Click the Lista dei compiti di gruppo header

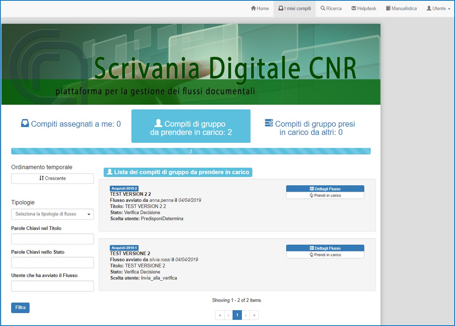(x=178, y=172)
